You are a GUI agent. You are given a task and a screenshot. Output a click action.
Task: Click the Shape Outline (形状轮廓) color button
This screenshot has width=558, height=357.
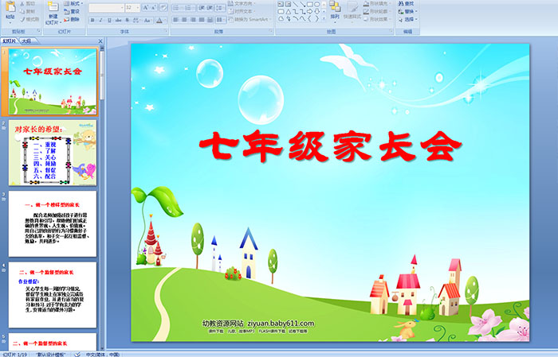(x=366, y=11)
